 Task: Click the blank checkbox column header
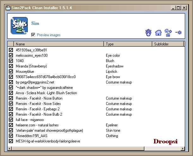11,44
